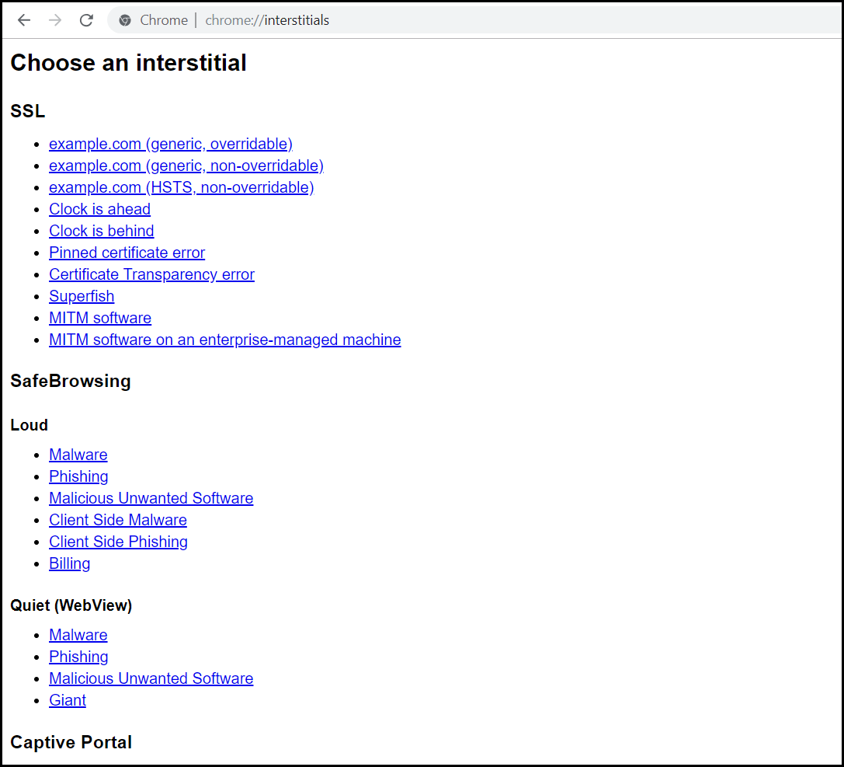Select the Certificate Transparency error link
The height and width of the screenshot is (767, 844).
(x=151, y=274)
